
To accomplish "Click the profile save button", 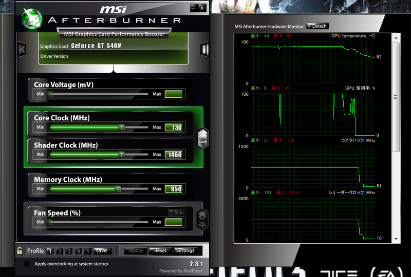I will 103,250.
